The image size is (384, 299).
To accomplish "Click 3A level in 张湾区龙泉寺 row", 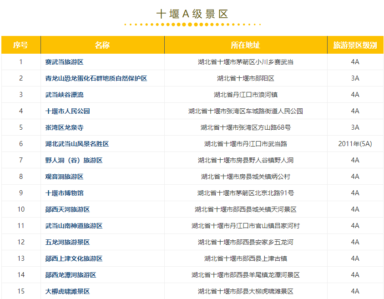I will 355,127.
